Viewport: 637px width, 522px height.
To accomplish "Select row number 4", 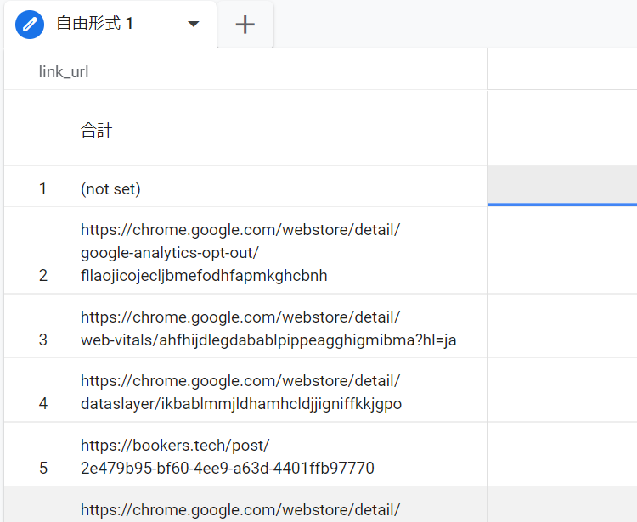I will coord(42,404).
